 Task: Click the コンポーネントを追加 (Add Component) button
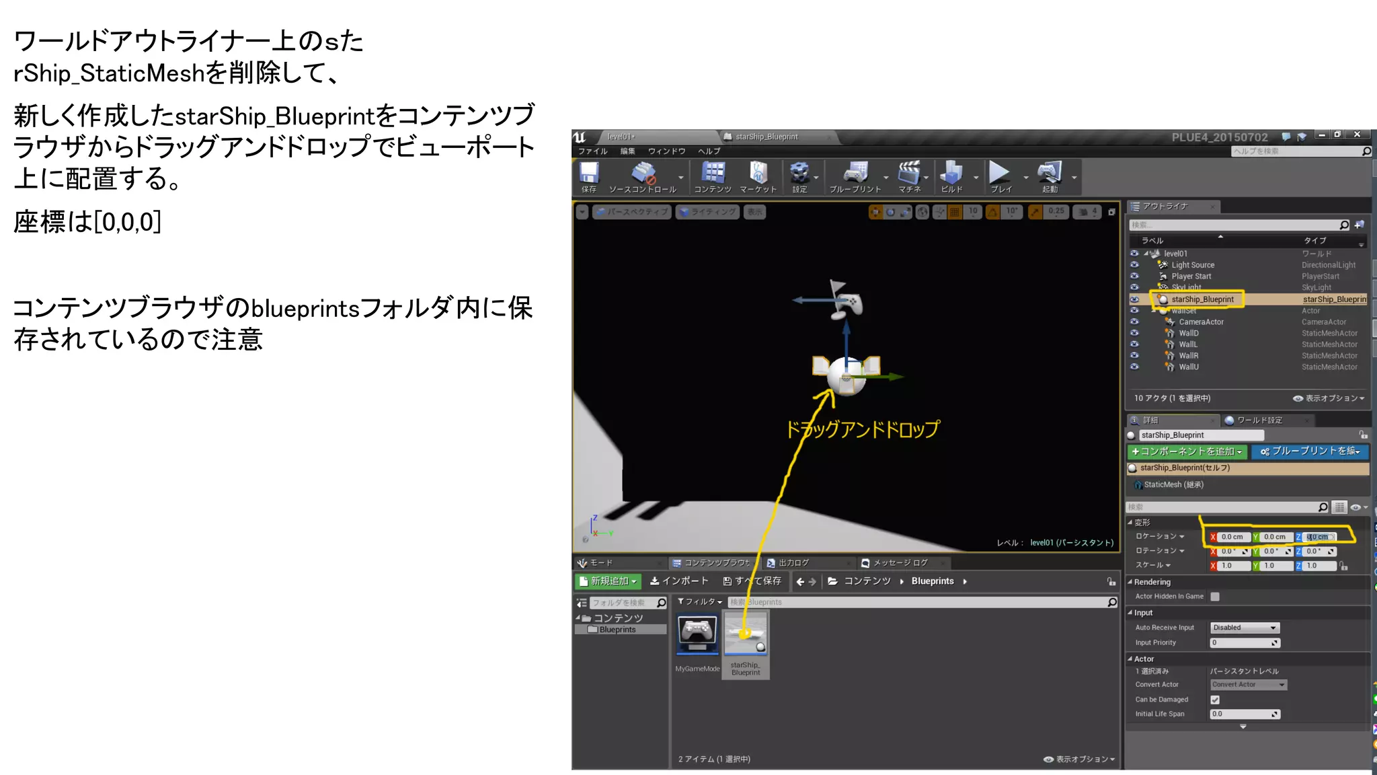(x=1187, y=451)
